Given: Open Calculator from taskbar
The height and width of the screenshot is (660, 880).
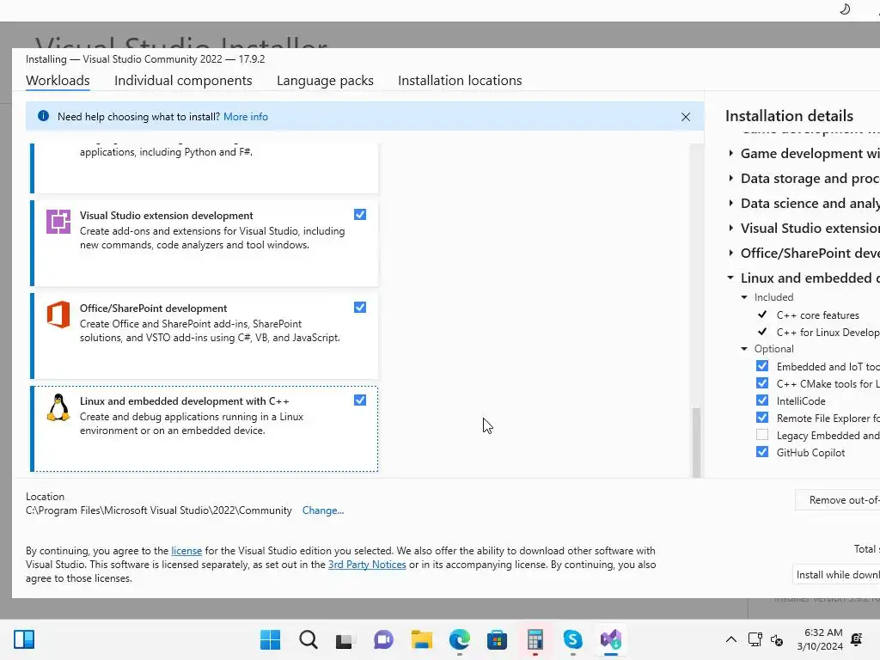Looking at the screenshot, I should 535,639.
